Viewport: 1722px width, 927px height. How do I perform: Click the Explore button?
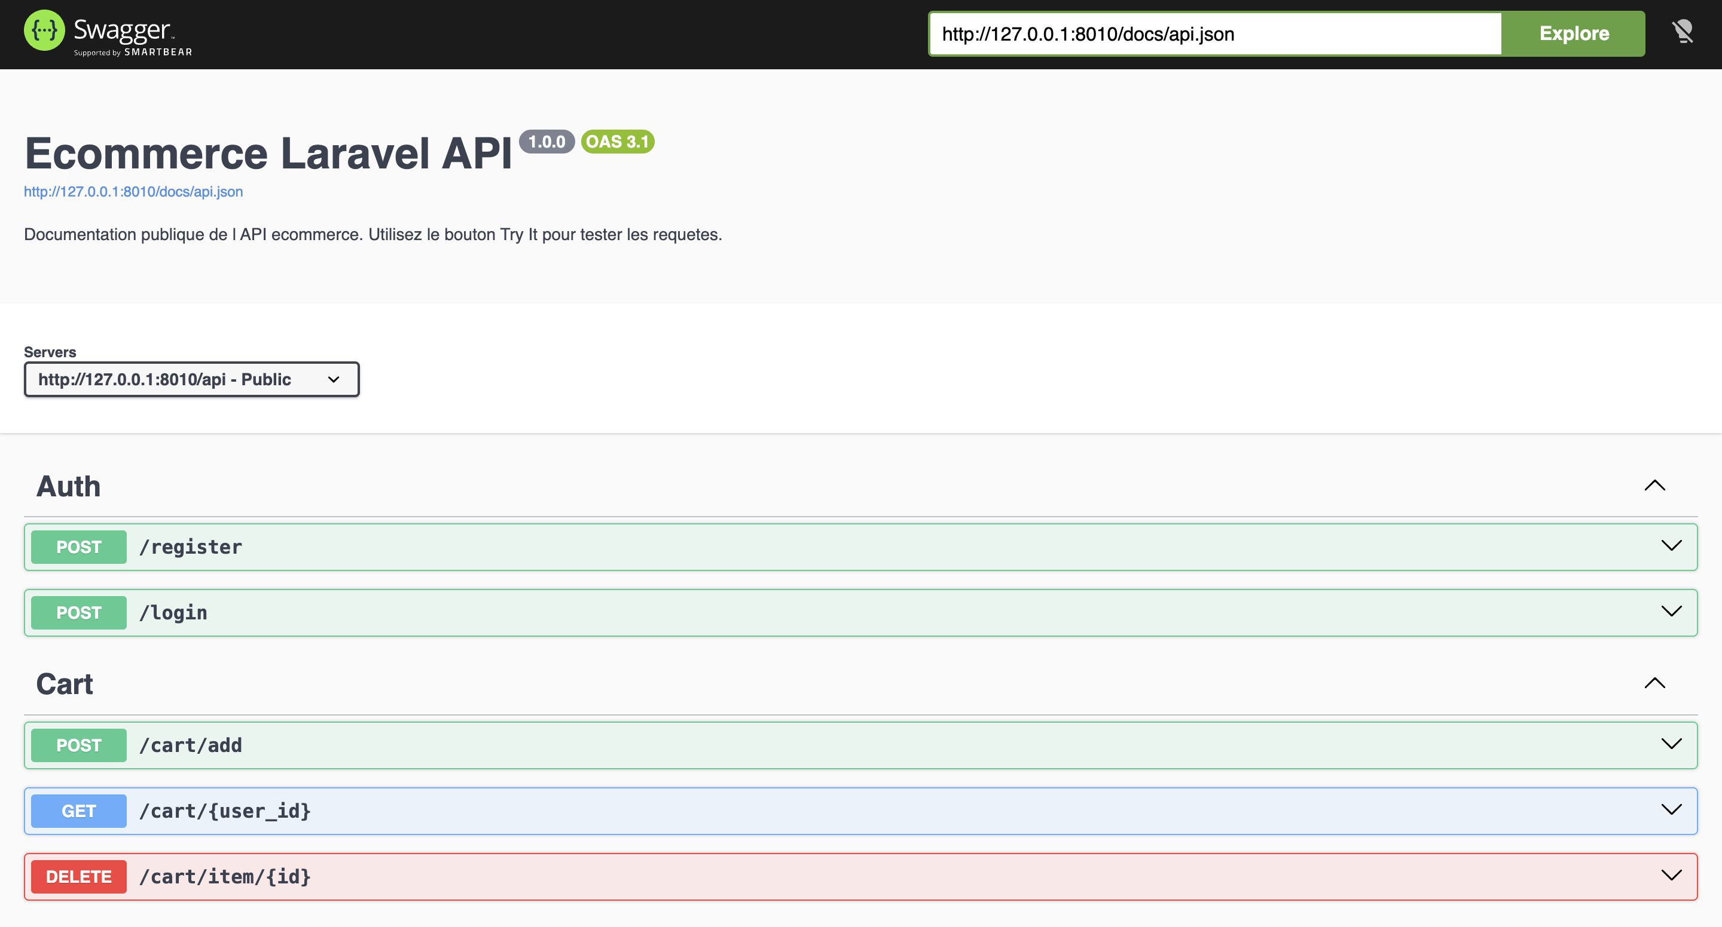1574,33
